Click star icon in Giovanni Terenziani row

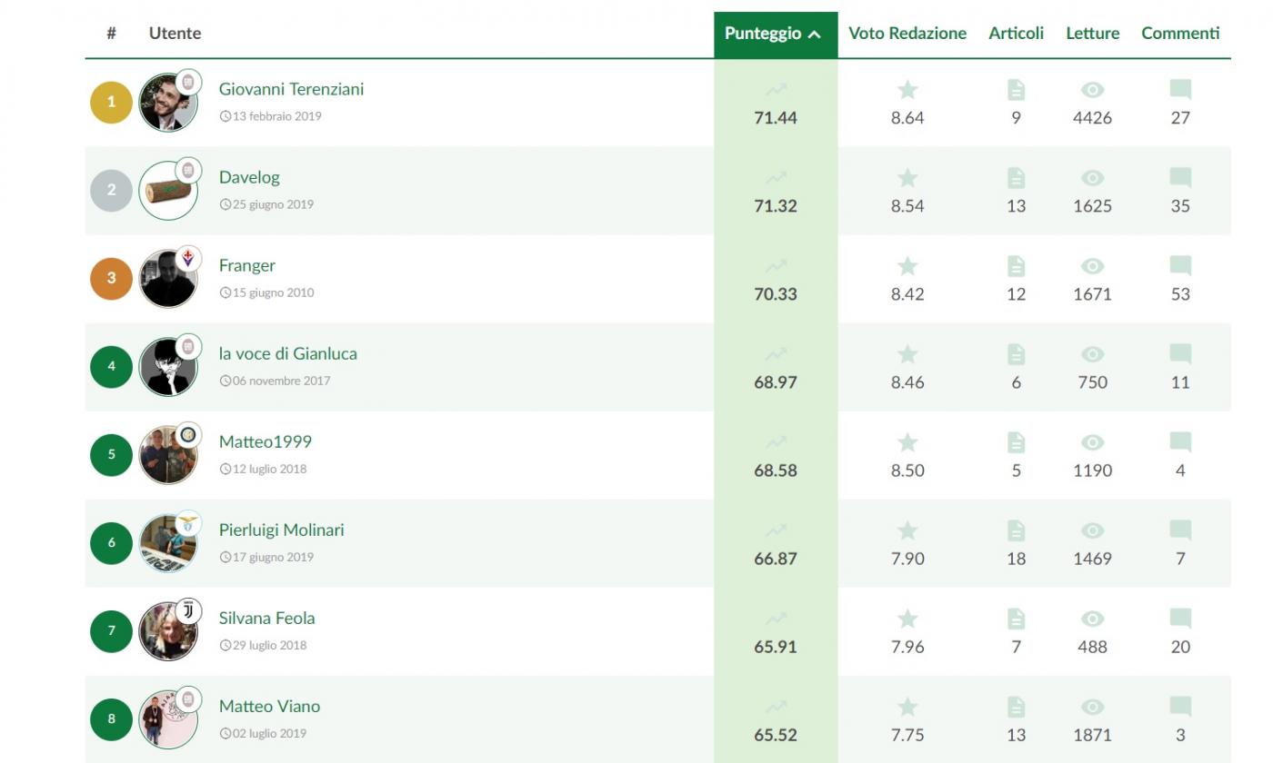point(907,89)
